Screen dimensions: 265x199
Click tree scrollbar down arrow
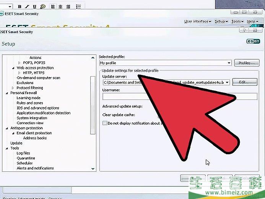93,168
